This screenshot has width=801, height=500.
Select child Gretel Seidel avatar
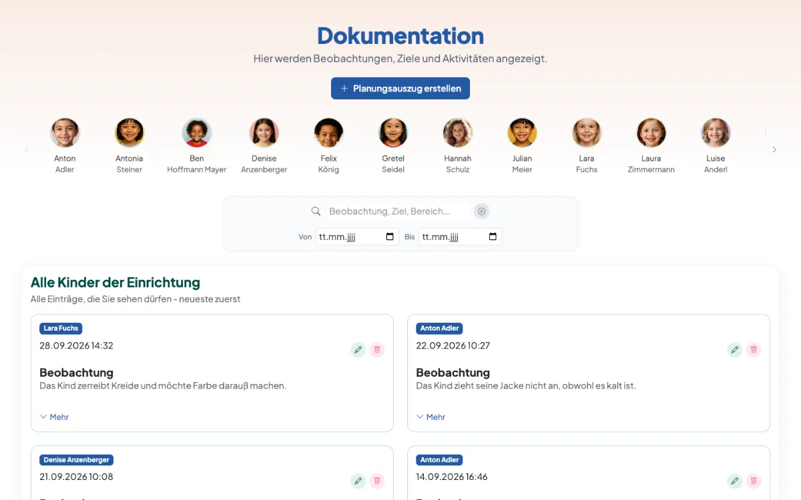pyautogui.click(x=393, y=133)
